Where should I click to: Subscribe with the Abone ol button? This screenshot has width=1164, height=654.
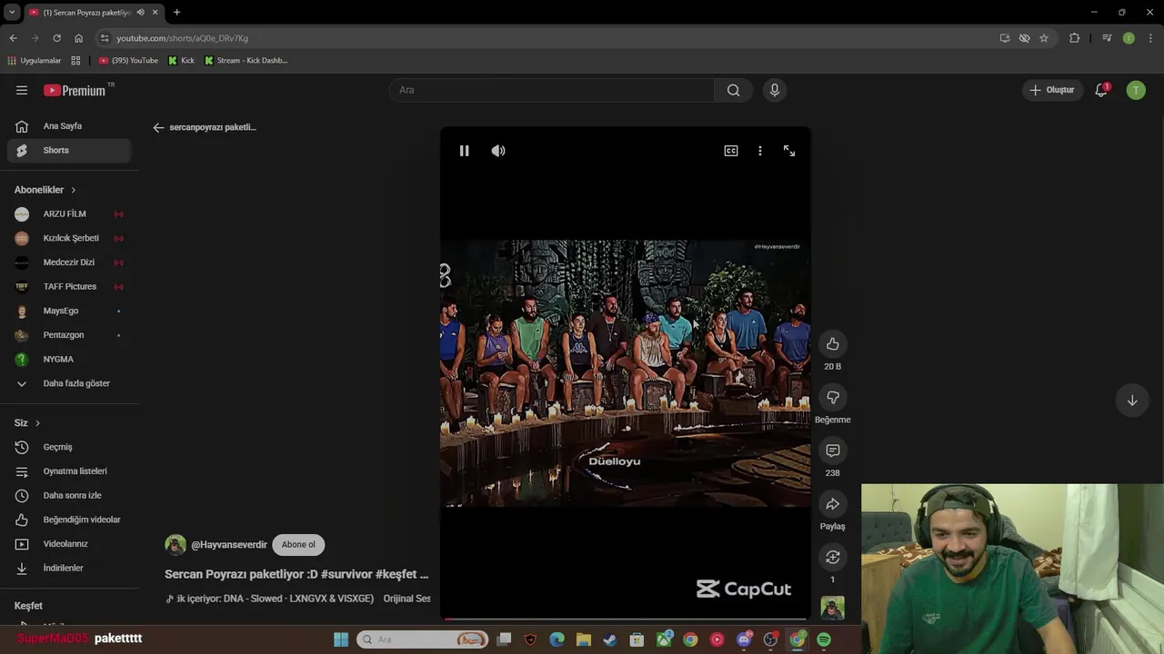pyautogui.click(x=298, y=545)
